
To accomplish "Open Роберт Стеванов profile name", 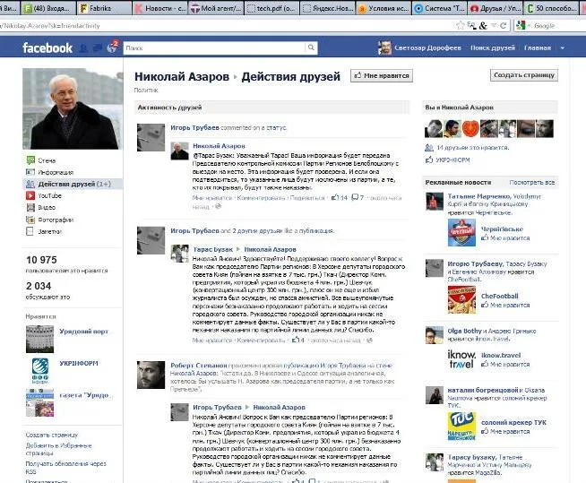I will (198, 366).
